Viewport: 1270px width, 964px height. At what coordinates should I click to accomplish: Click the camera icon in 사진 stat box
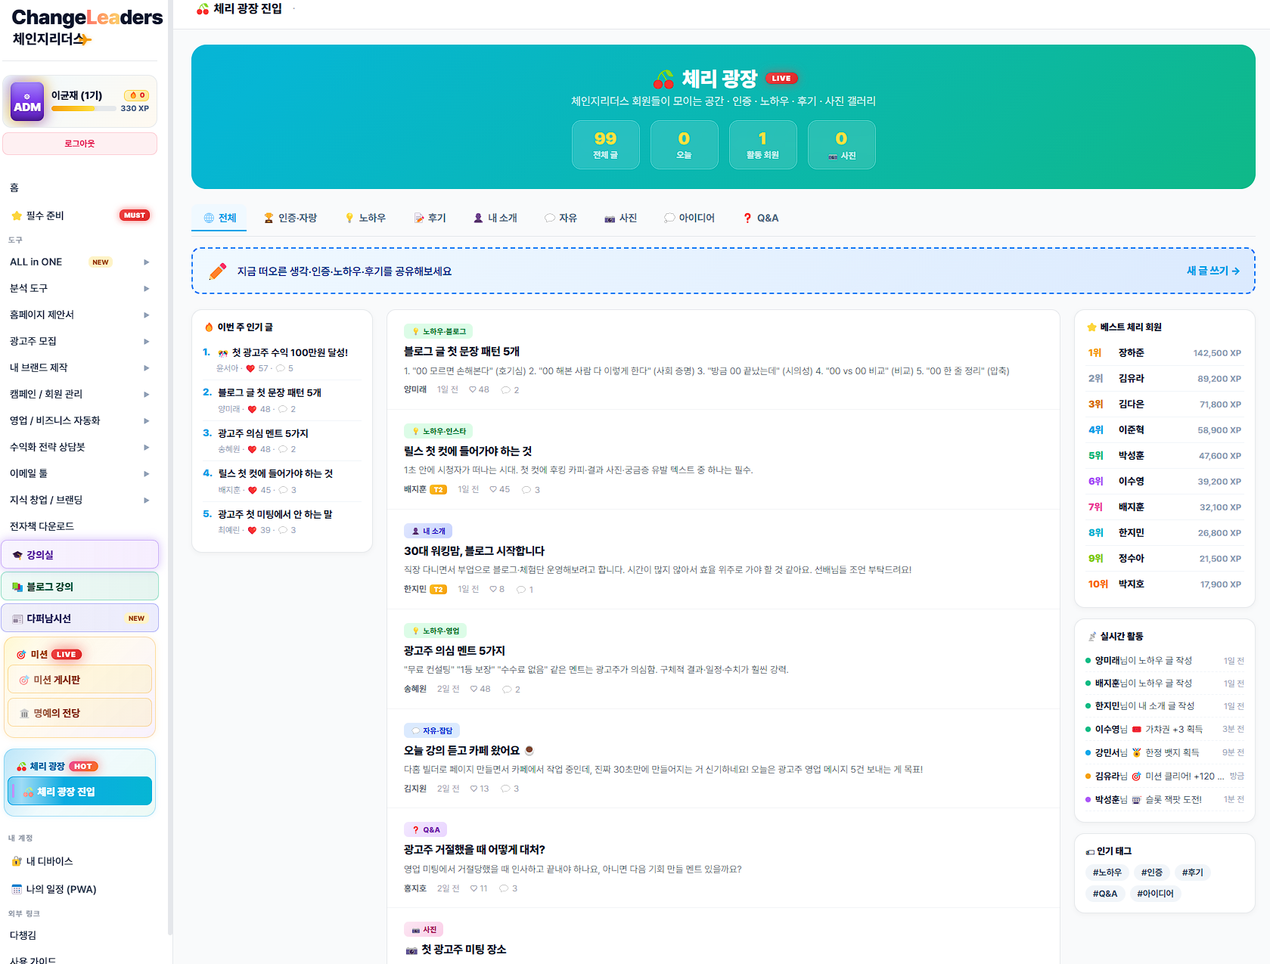[x=833, y=157]
